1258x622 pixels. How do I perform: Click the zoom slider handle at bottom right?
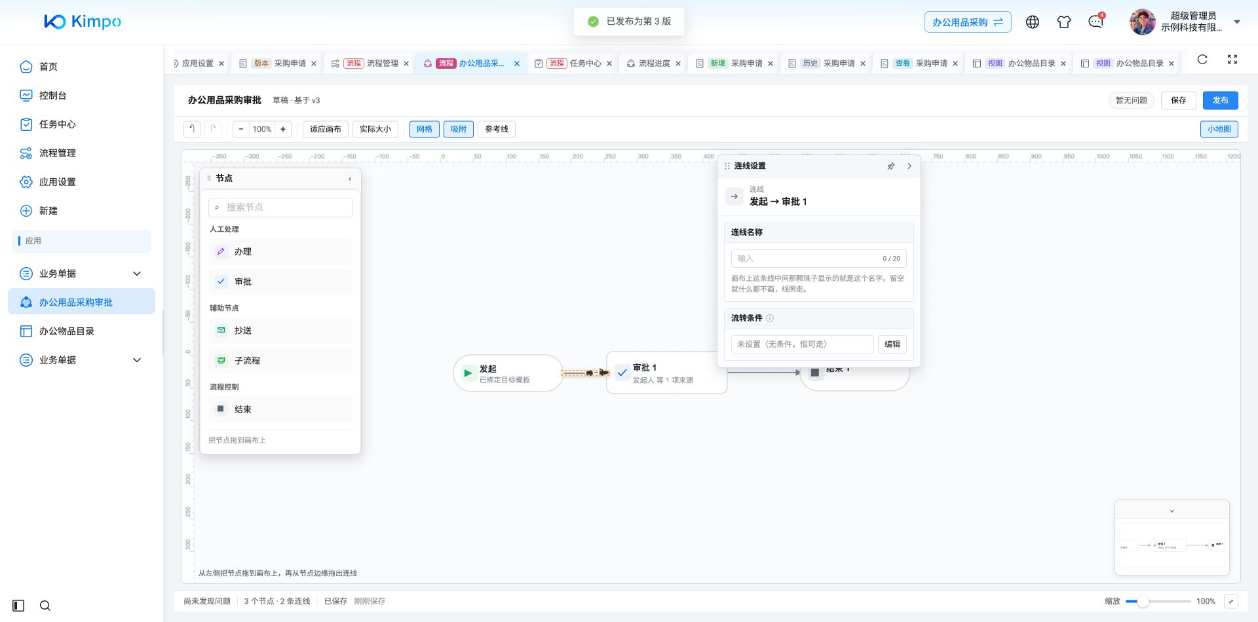pyautogui.click(x=1143, y=602)
